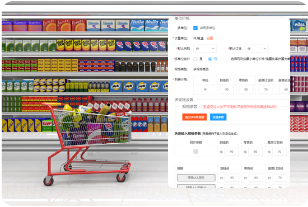Select the 否 radio for 多单位定价
Image resolution: width=308 pixels, height=207 pixels.
pos(210,59)
